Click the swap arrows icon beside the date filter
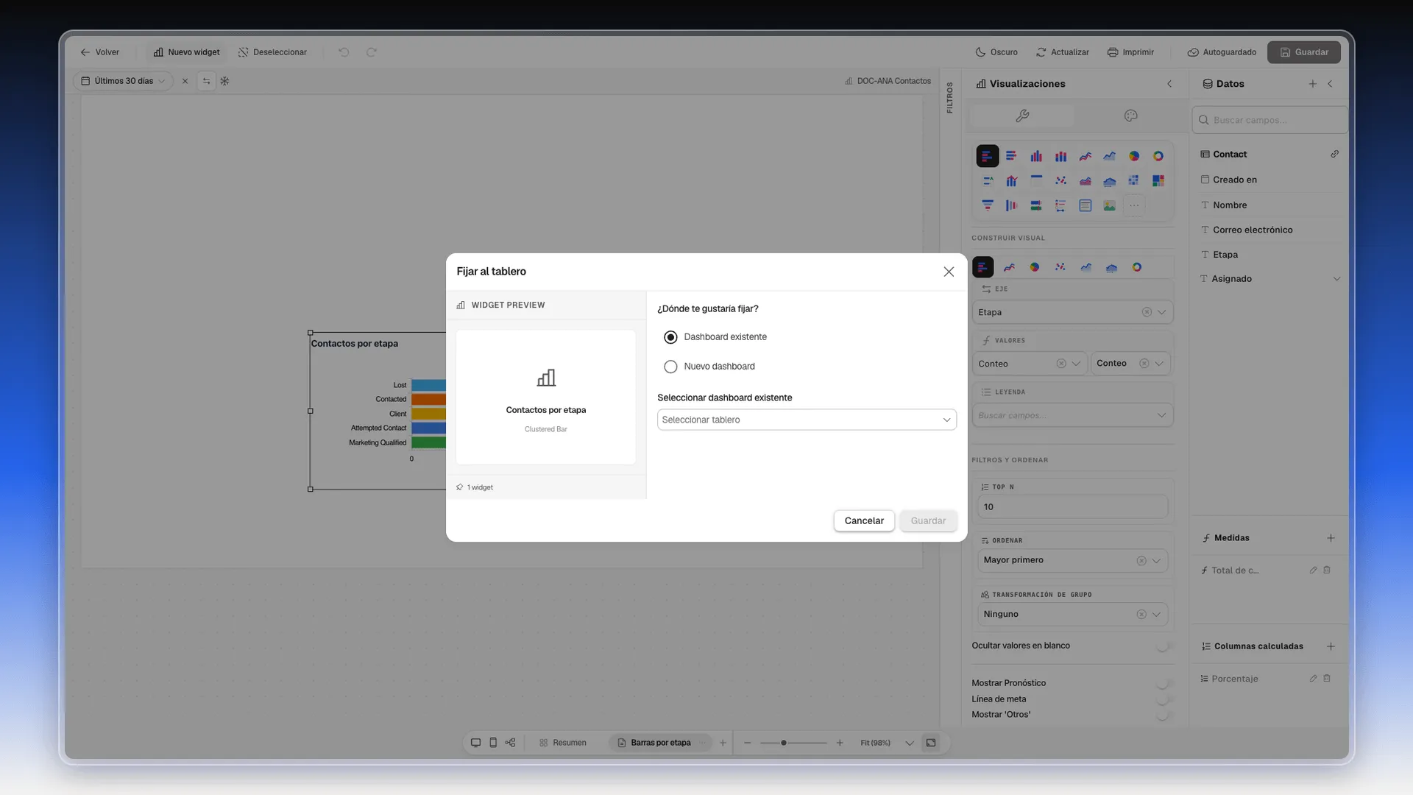The height and width of the screenshot is (795, 1413). click(x=206, y=81)
